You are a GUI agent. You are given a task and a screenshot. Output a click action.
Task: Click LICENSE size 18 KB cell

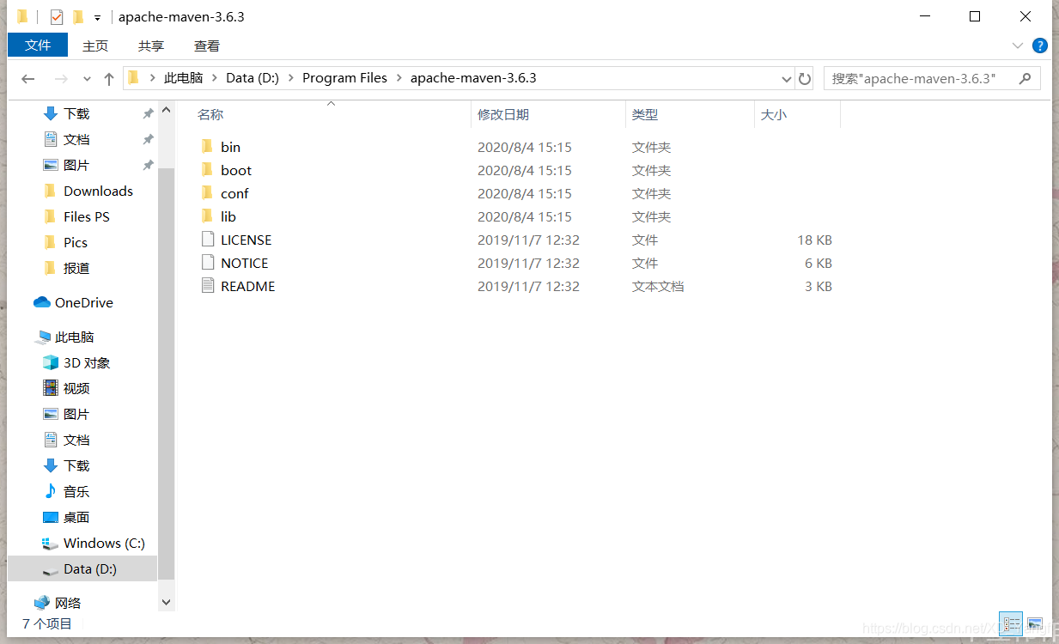point(814,240)
